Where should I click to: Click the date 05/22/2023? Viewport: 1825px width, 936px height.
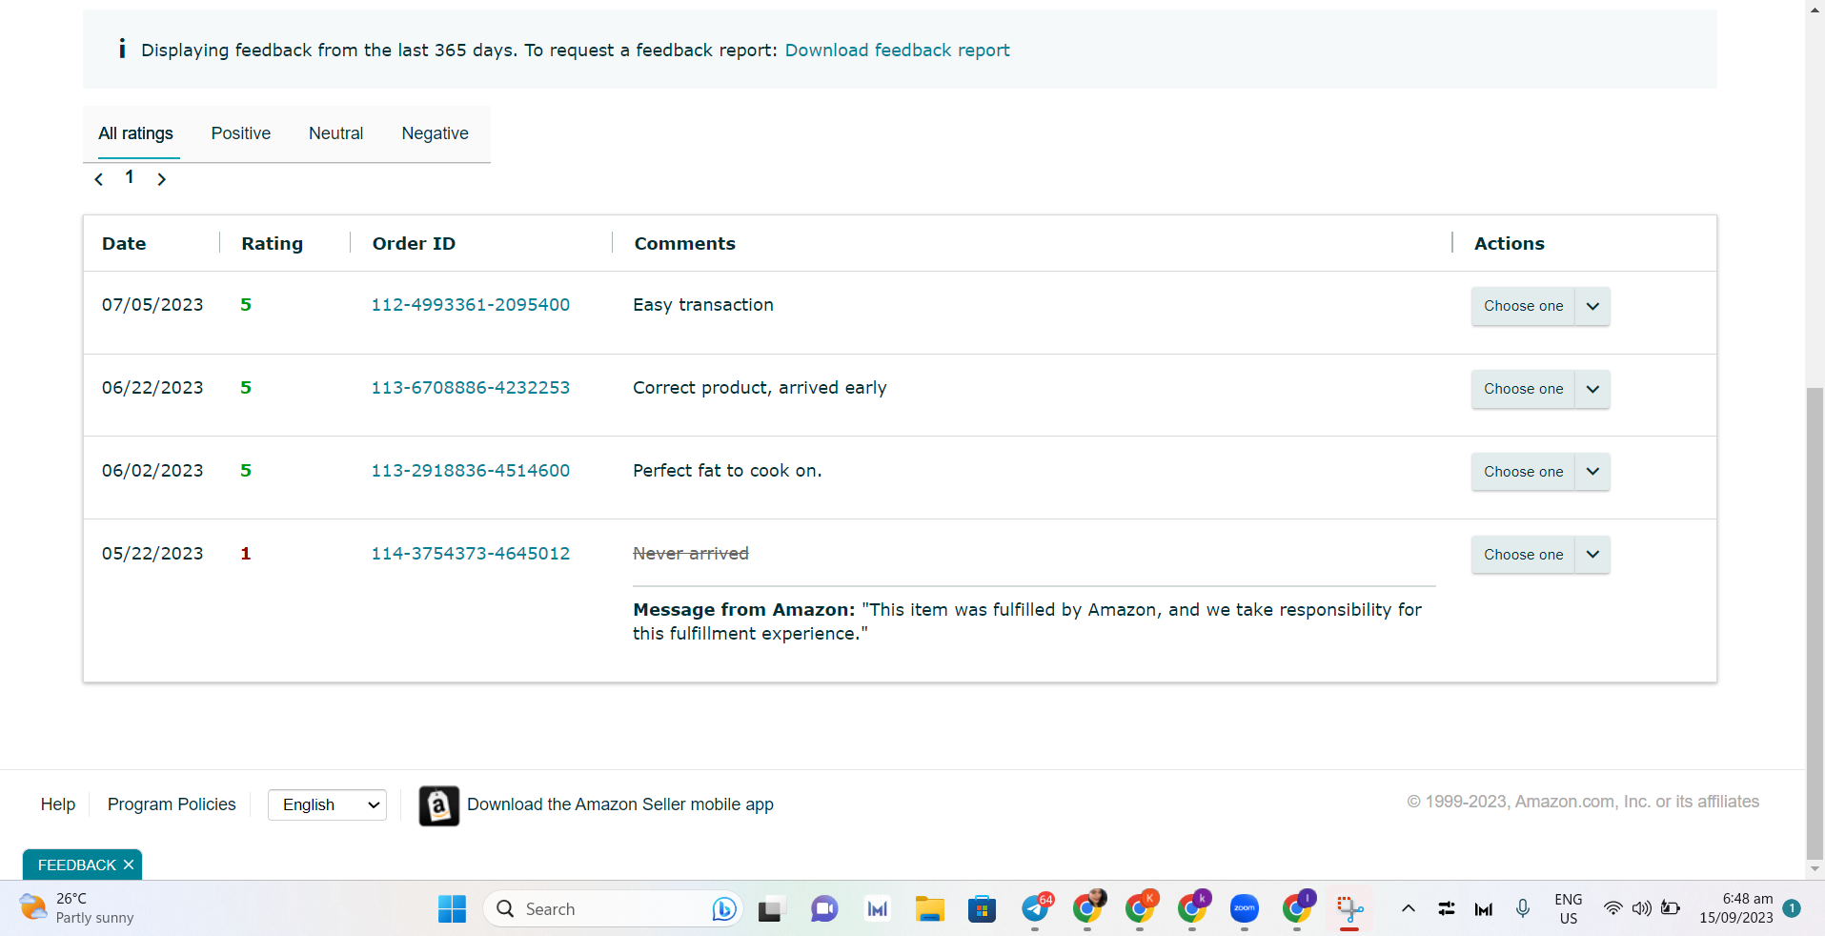(152, 554)
